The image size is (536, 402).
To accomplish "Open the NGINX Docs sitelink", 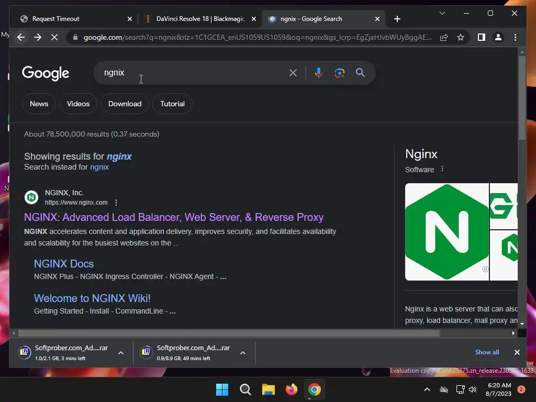I will click(64, 264).
